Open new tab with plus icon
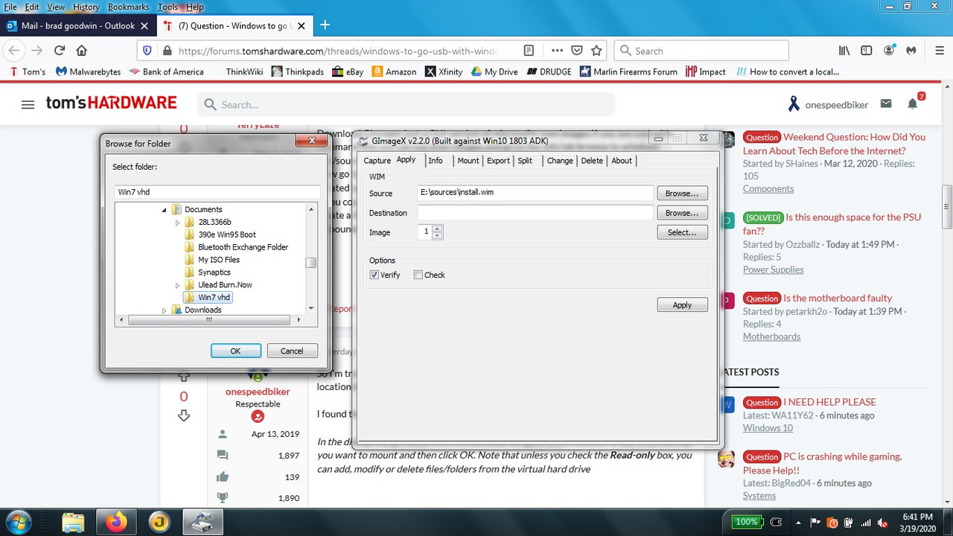 click(x=325, y=25)
